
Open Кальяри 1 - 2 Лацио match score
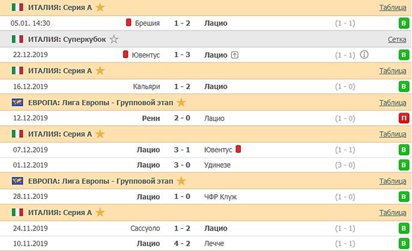tap(181, 86)
